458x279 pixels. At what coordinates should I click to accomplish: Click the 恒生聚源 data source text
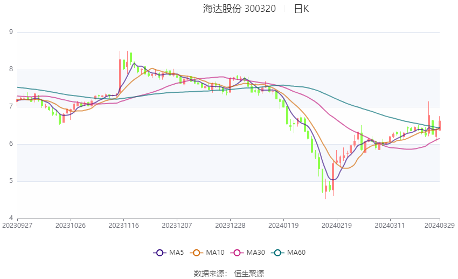pos(249,274)
